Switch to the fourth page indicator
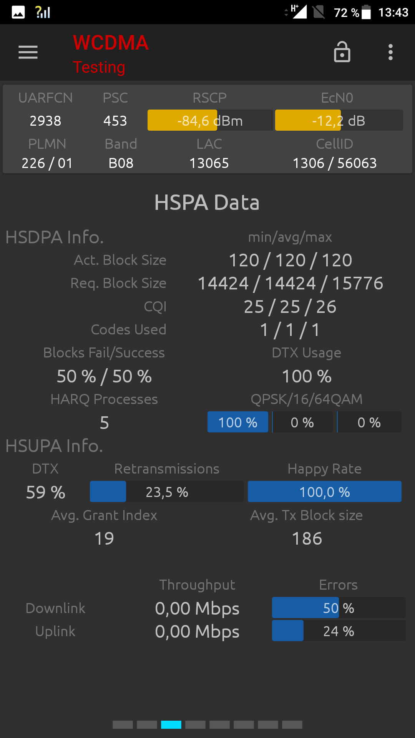The width and height of the screenshot is (415, 738). [195, 725]
